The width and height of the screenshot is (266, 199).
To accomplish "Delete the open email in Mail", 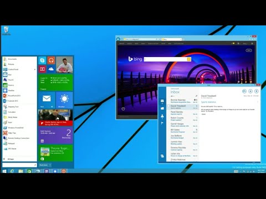I will pos(256,91).
